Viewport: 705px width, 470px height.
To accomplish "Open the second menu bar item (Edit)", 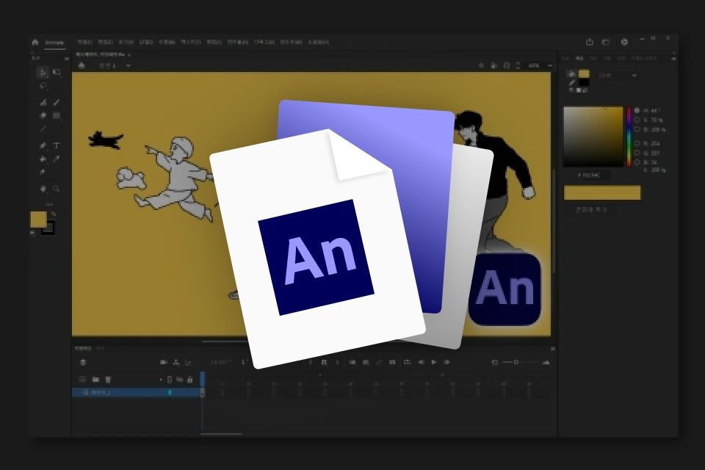I will (105, 43).
